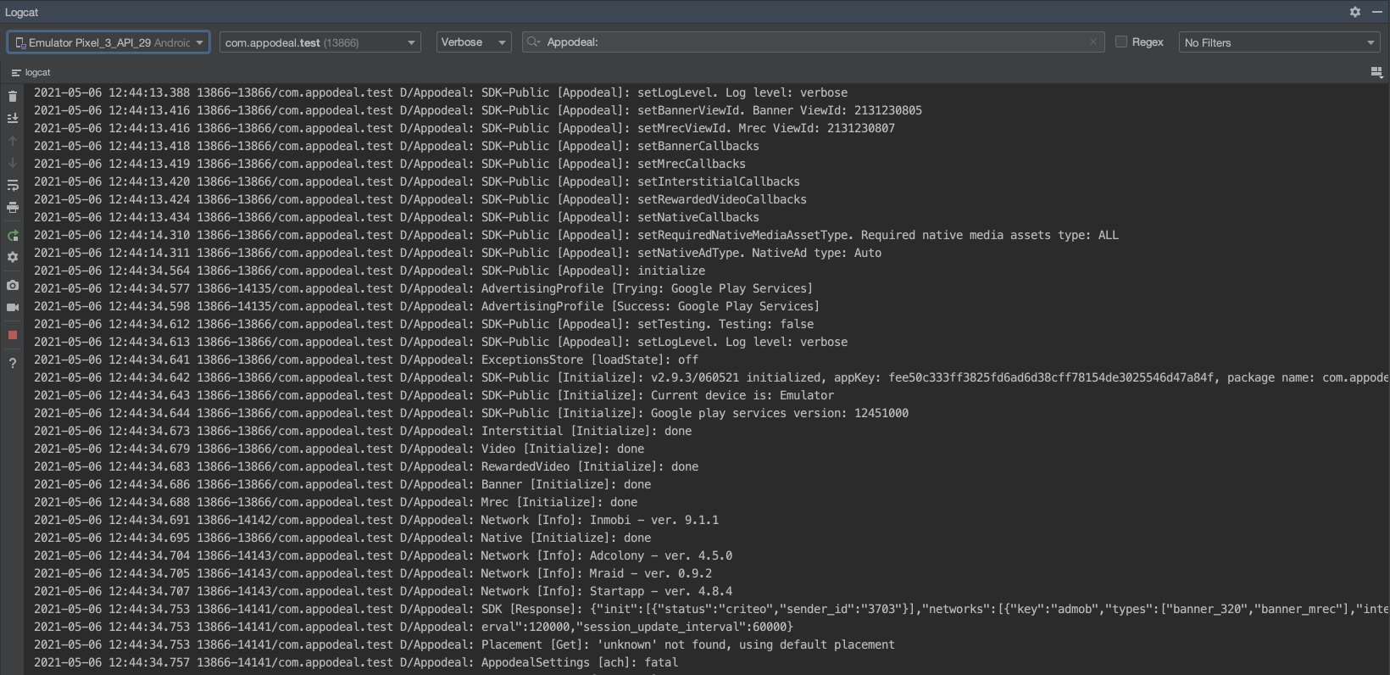This screenshot has height=675, width=1390.
Task: Clear logcat with the trash icon
Action: (13, 96)
